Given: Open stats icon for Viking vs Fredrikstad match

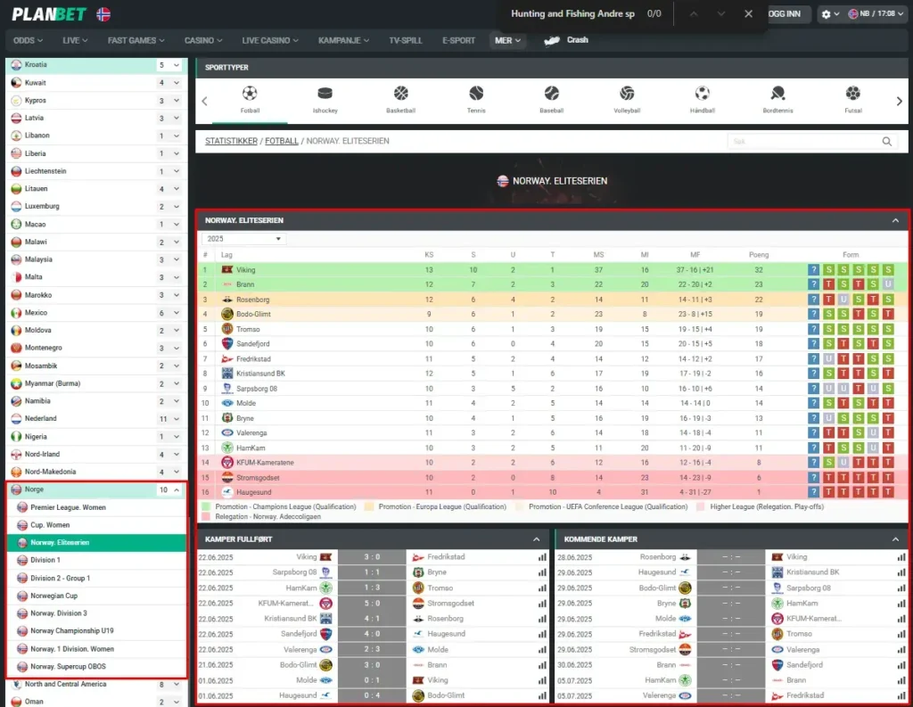Looking at the screenshot, I should 542,557.
